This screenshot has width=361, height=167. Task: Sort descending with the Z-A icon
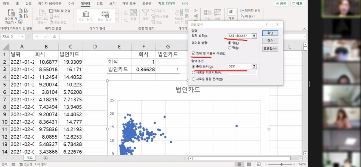pyautogui.click(x=126, y=20)
